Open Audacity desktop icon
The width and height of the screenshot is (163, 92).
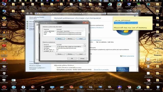click(x=4, y=33)
